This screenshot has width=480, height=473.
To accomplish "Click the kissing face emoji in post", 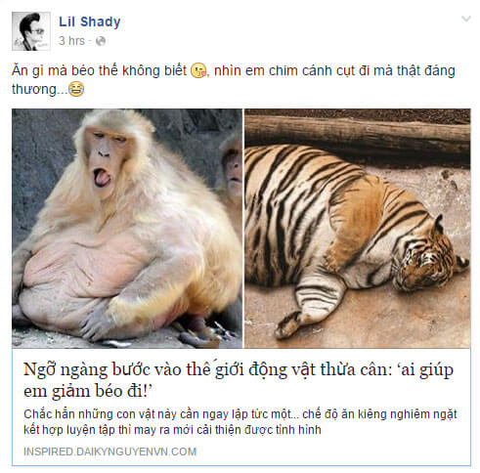I will click(198, 70).
